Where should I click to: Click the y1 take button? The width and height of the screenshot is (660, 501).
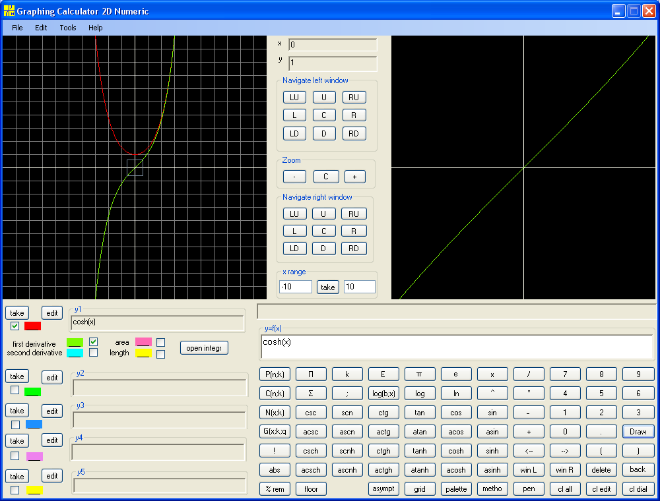[x=17, y=312]
